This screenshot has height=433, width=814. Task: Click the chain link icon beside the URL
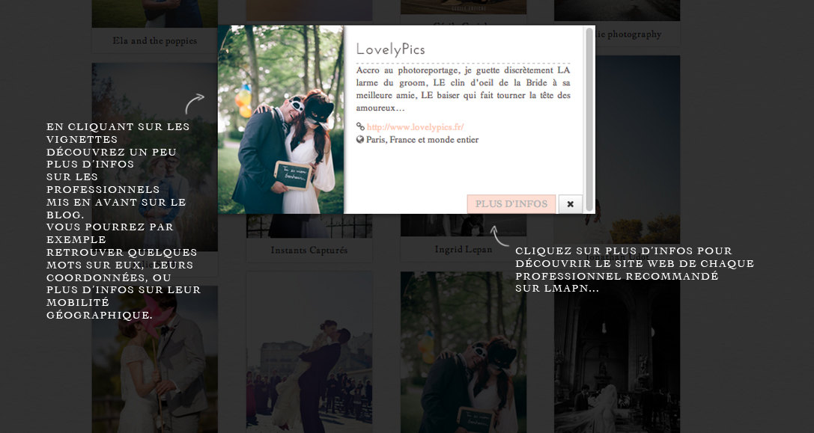[x=360, y=126]
